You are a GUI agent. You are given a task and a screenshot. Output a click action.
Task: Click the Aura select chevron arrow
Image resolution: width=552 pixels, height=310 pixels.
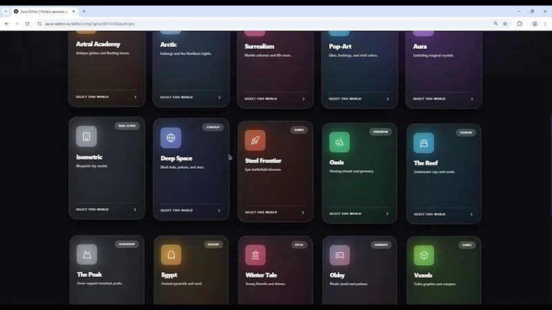(472, 99)
